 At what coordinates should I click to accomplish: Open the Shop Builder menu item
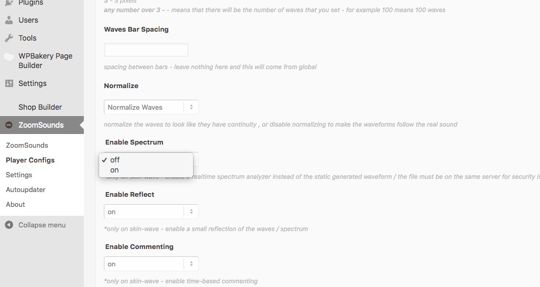tap(40, 107)
